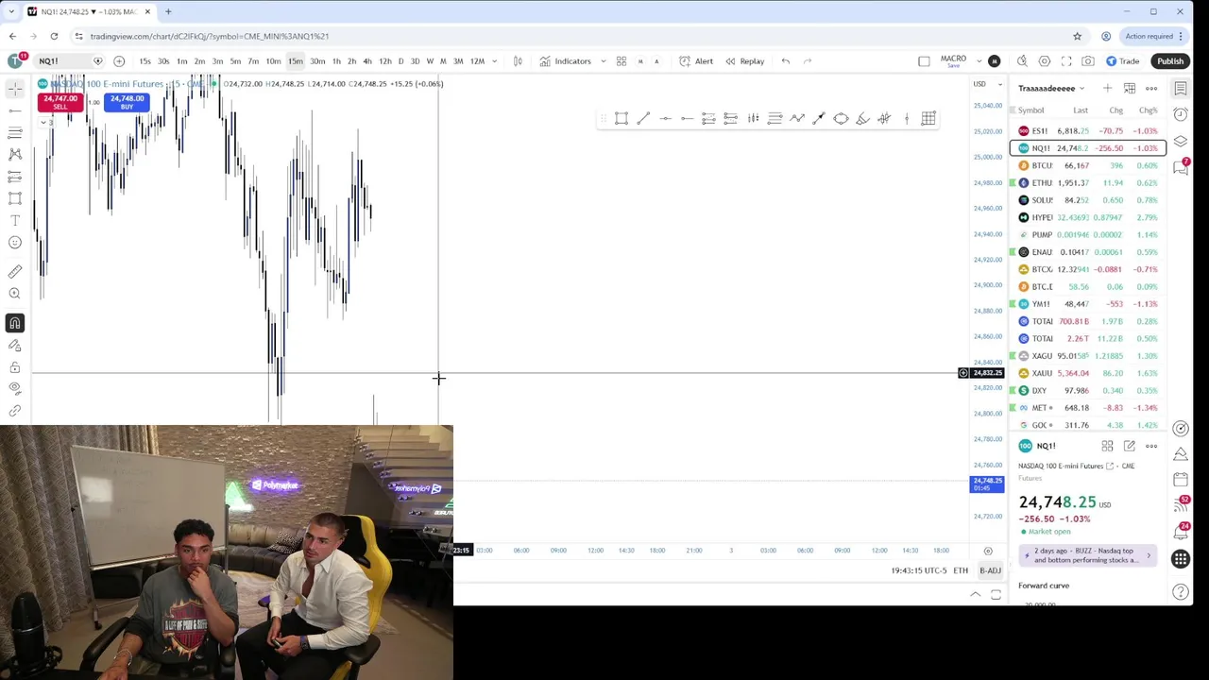
Task: Open the text tool in left sidebar
Action: click(15, 220)
